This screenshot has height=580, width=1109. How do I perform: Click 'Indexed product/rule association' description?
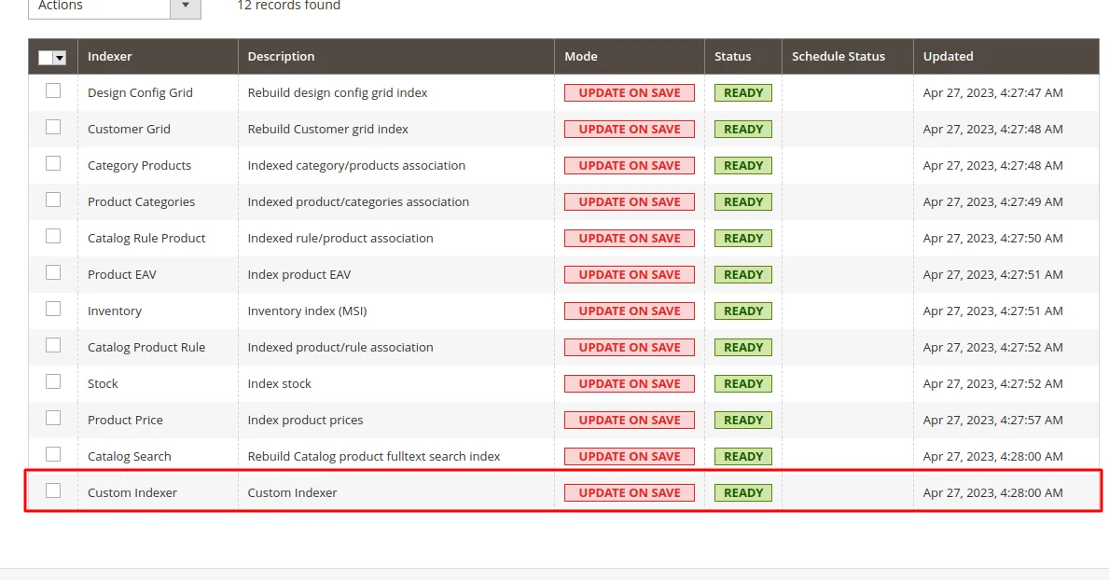(x=340, y=347)
